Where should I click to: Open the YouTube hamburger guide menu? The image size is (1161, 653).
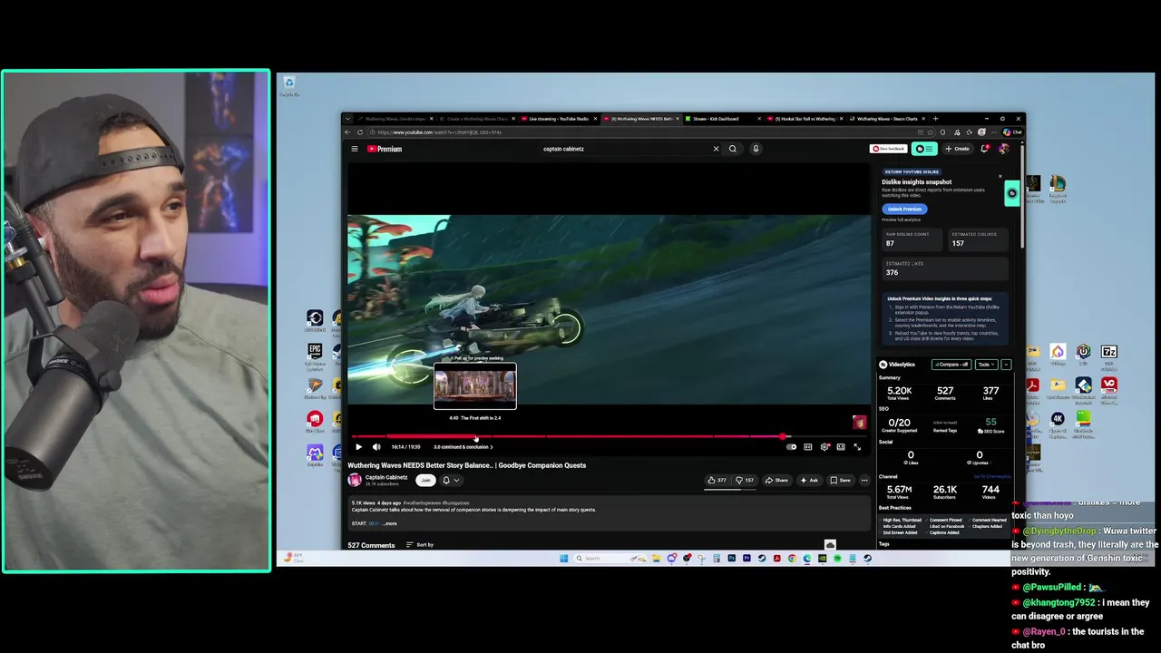pos(355,149)
